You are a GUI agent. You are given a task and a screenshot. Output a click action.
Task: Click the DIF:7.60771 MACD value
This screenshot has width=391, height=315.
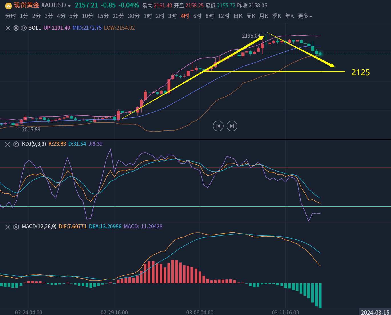pos(73,227)
